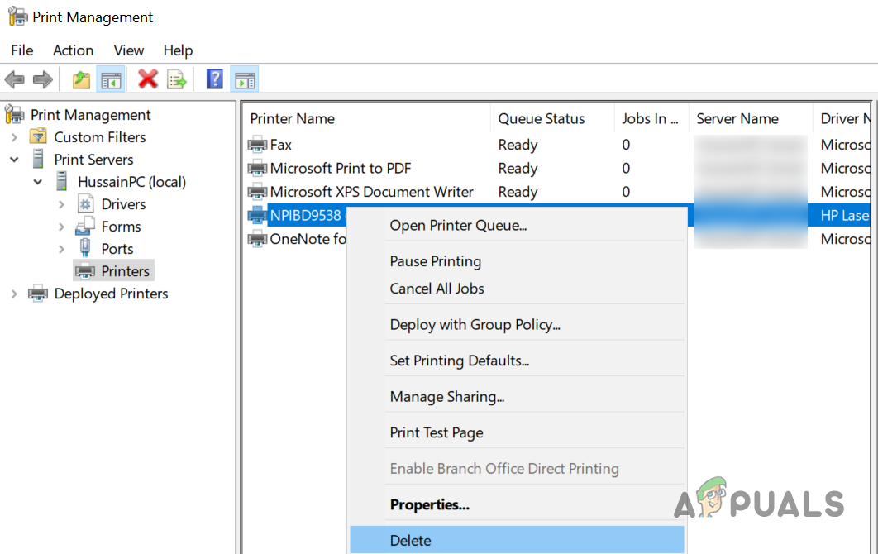Viewport: 878px width, 554px height.
Task: Click the red X Delete toolbar icon
Action: click(x=148, y=79)
